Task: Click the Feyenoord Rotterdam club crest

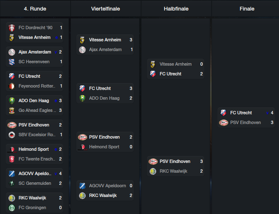Action: click(x=12, y=86)
